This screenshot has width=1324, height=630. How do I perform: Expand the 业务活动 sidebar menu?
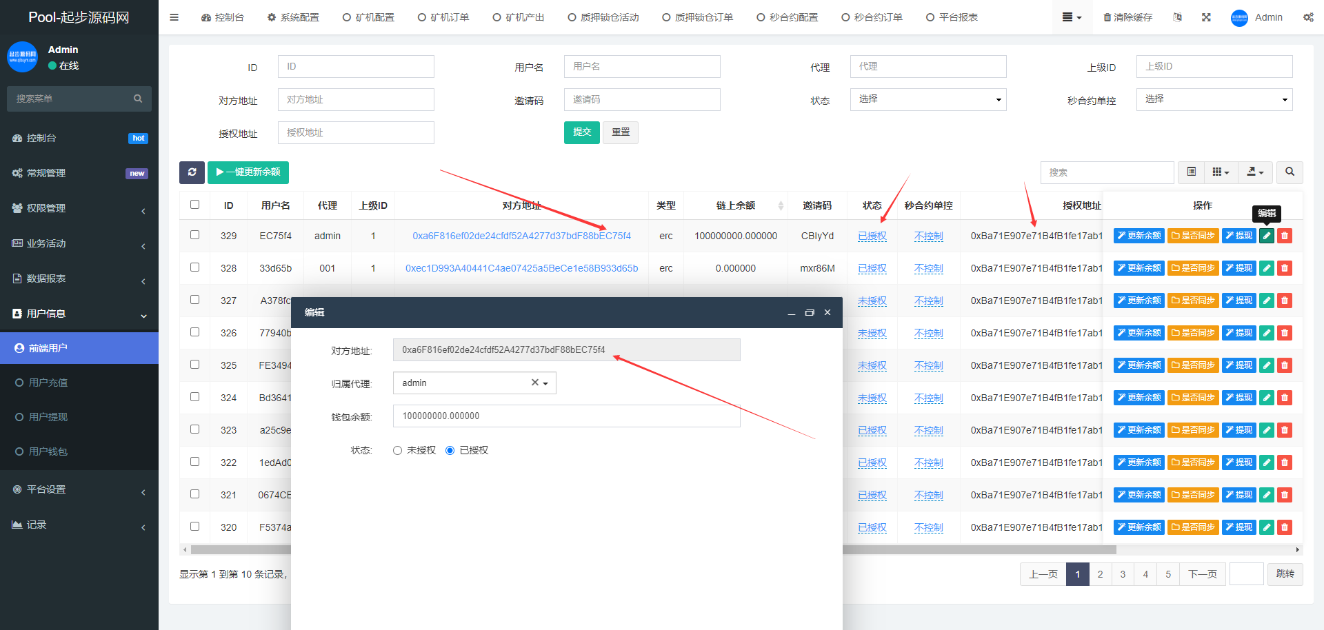click(x=79, y=244)
